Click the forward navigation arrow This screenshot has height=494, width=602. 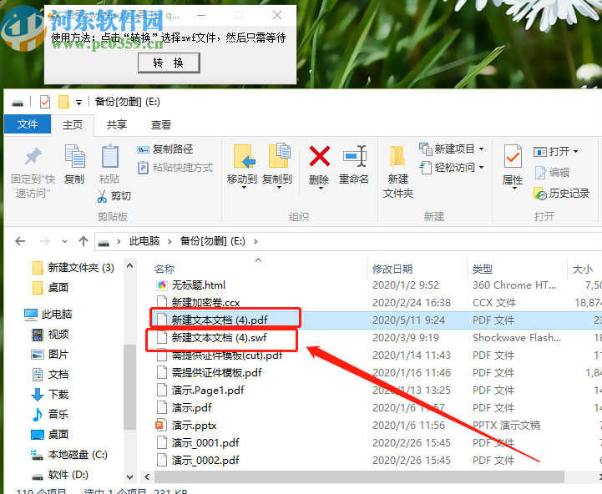point(45,241)
